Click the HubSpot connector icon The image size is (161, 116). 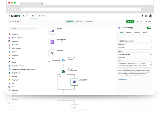9,76
